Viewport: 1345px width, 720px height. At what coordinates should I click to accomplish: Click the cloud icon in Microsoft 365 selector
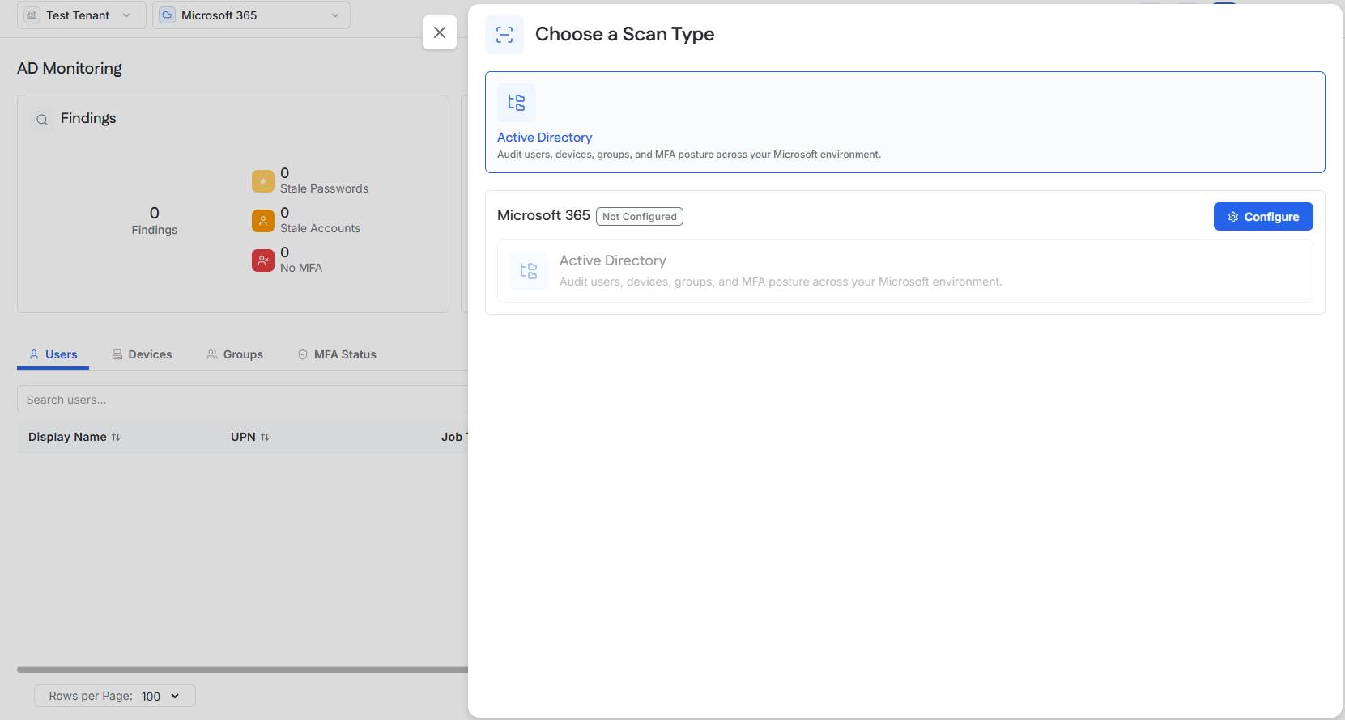pos(167,15)
